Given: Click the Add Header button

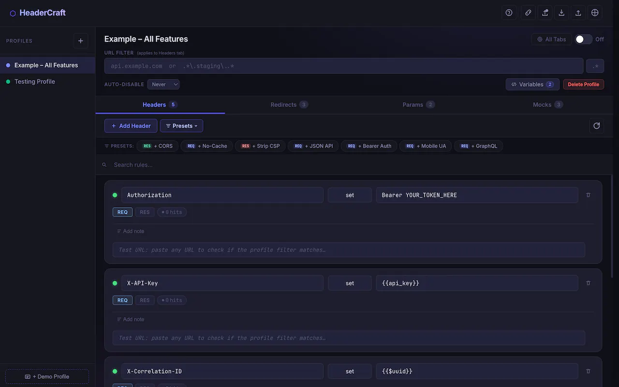Looking at the screenshot, I should [x=131, y=126].
